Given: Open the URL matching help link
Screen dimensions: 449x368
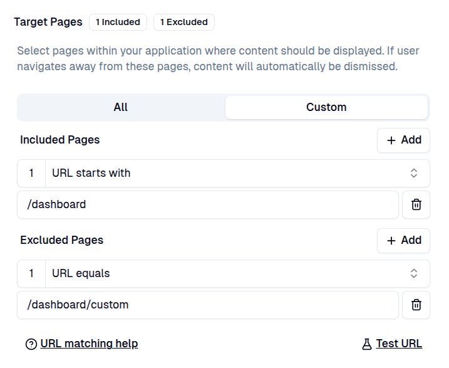Looking at the screenshot, I should pyautogui.click(x=89, y=344).
